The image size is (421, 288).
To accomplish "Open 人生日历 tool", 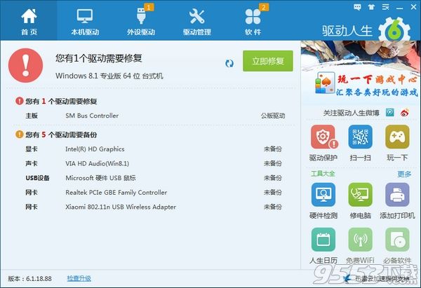I will point(323,246).
